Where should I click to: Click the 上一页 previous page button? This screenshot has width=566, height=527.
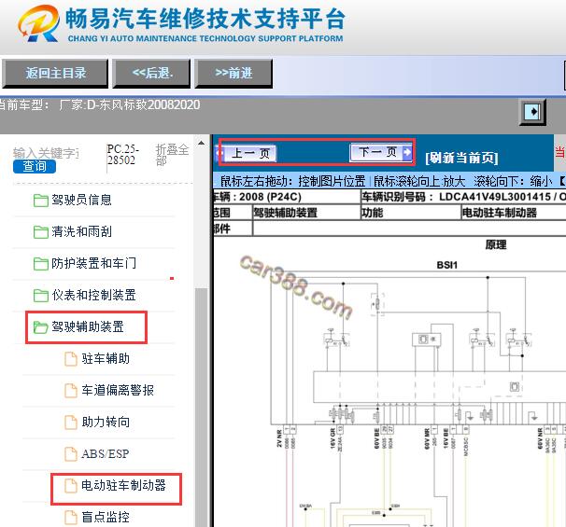pyautogui.click(x=247, y=153)
